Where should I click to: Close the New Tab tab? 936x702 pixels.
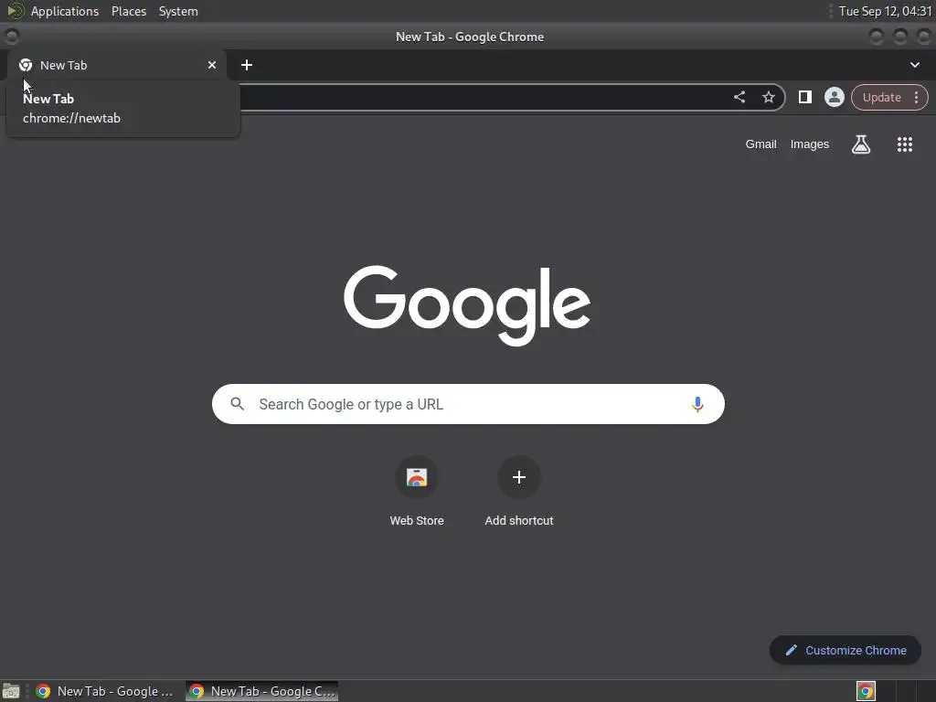pyautogui.click(x=212, y=65)
